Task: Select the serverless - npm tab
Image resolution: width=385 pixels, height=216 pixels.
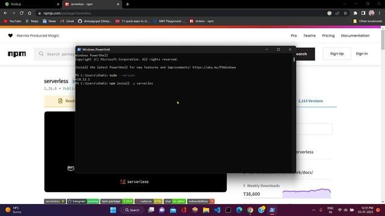Action: [92, 4]
